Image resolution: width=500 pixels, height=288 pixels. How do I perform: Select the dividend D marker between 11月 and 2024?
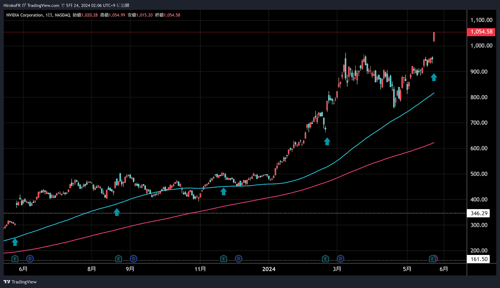coord(238,259)
